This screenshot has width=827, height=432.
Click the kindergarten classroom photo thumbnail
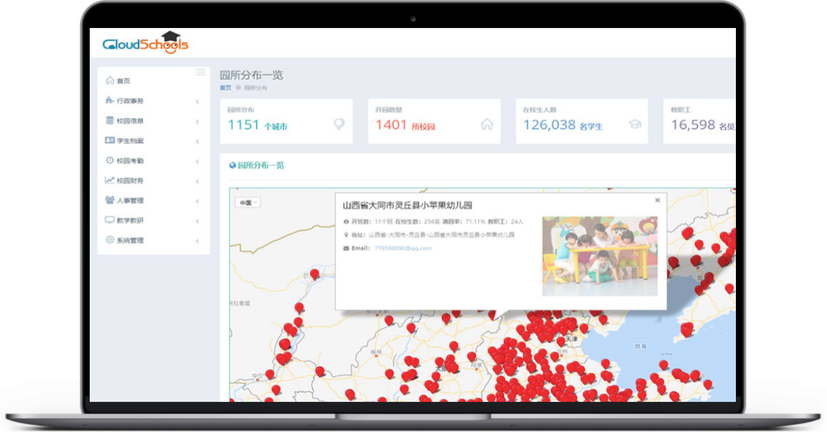[x=600, y=256]
